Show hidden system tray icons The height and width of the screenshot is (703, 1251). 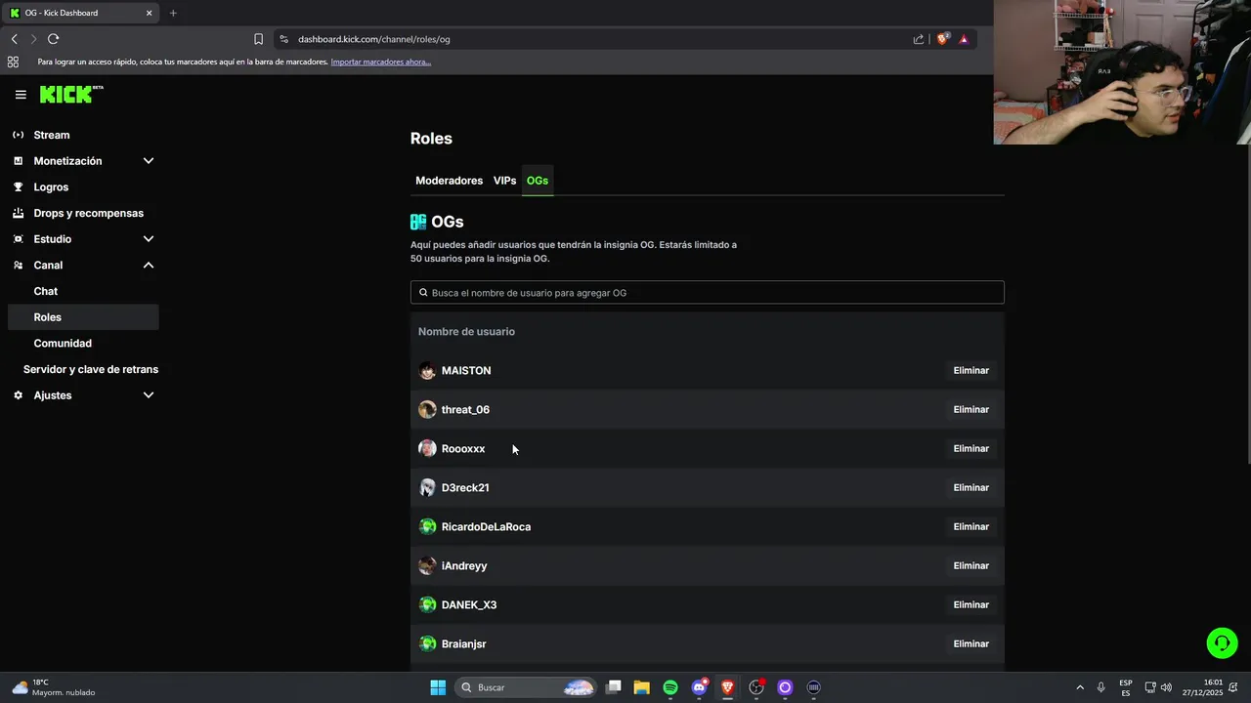(1080, 687)
